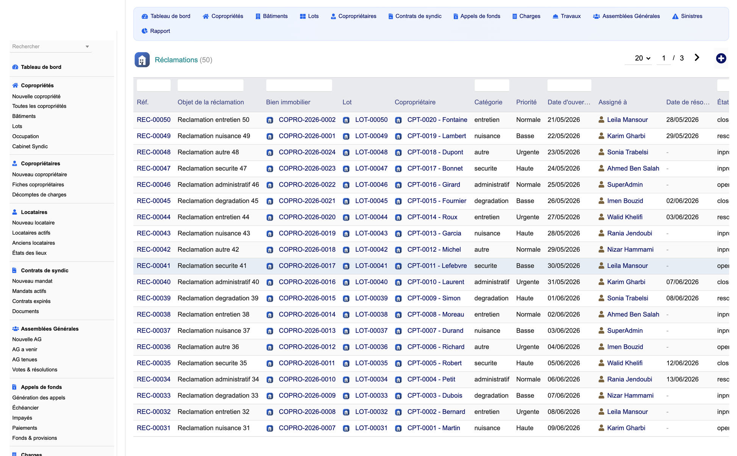737x456 pixels.
Task: Click property icon beside COPRO-2026-0002
Action: [x=270, y=120]
